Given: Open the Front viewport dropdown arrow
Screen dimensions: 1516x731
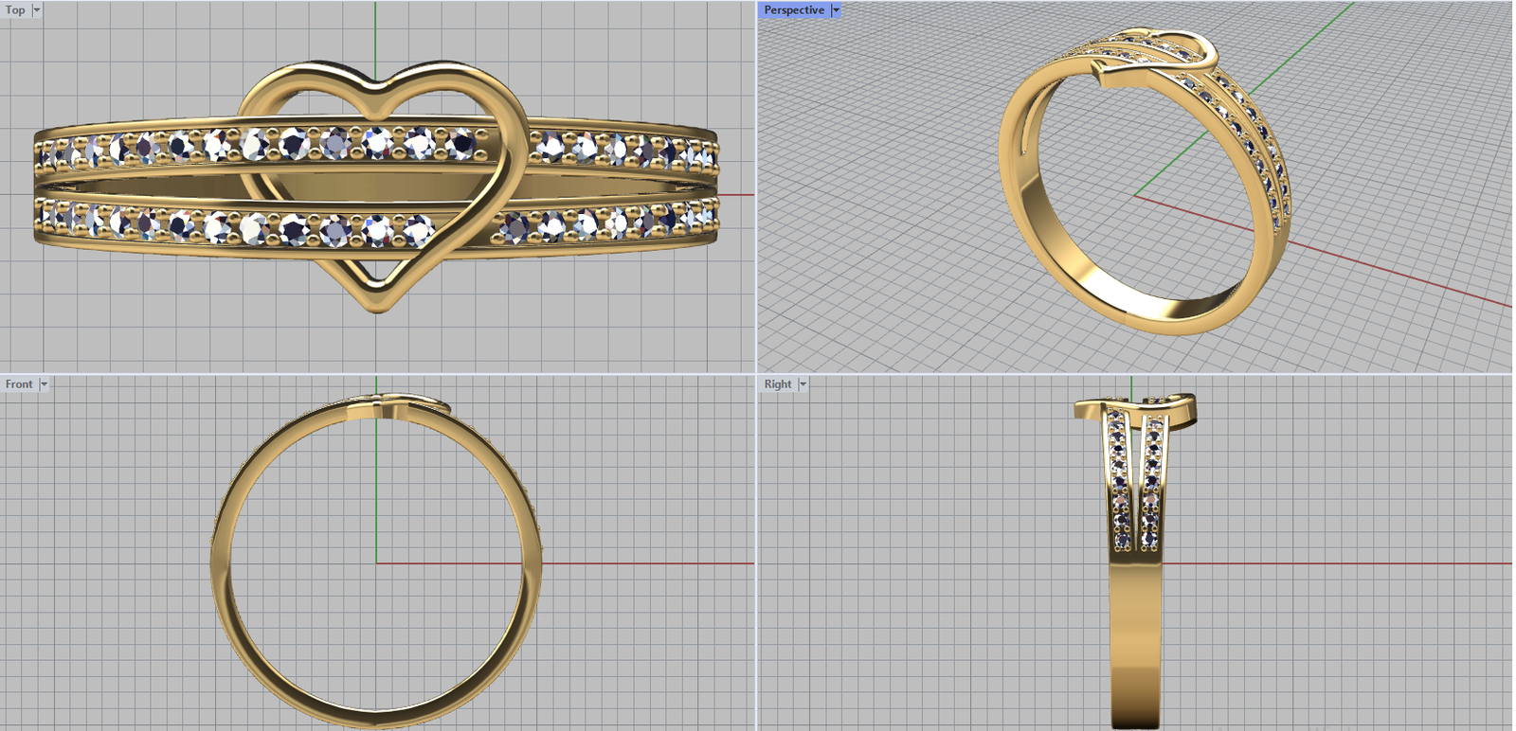Looking at the screenshot, I should (x=44, y=384).
